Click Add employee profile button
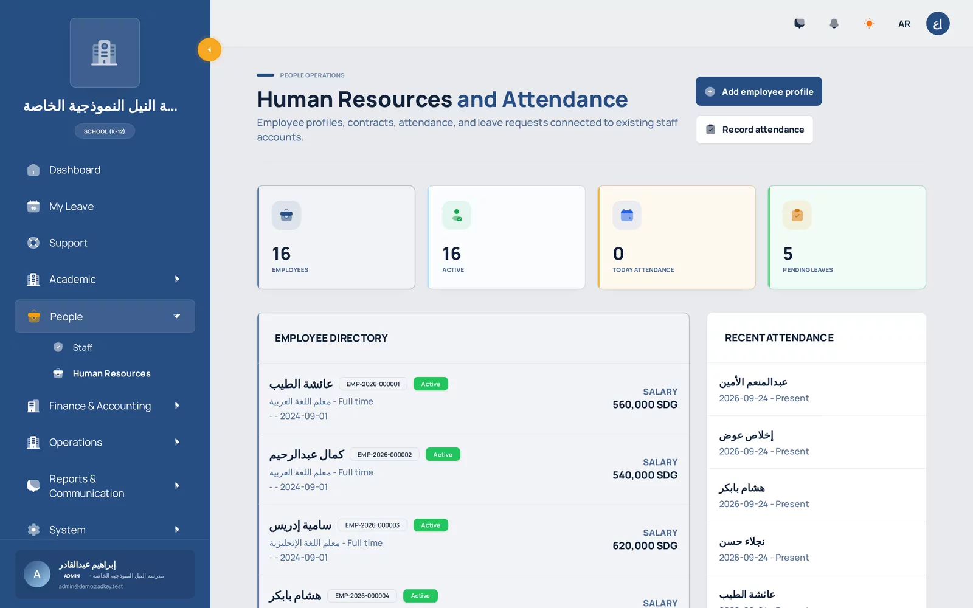 tap(759, 91)
